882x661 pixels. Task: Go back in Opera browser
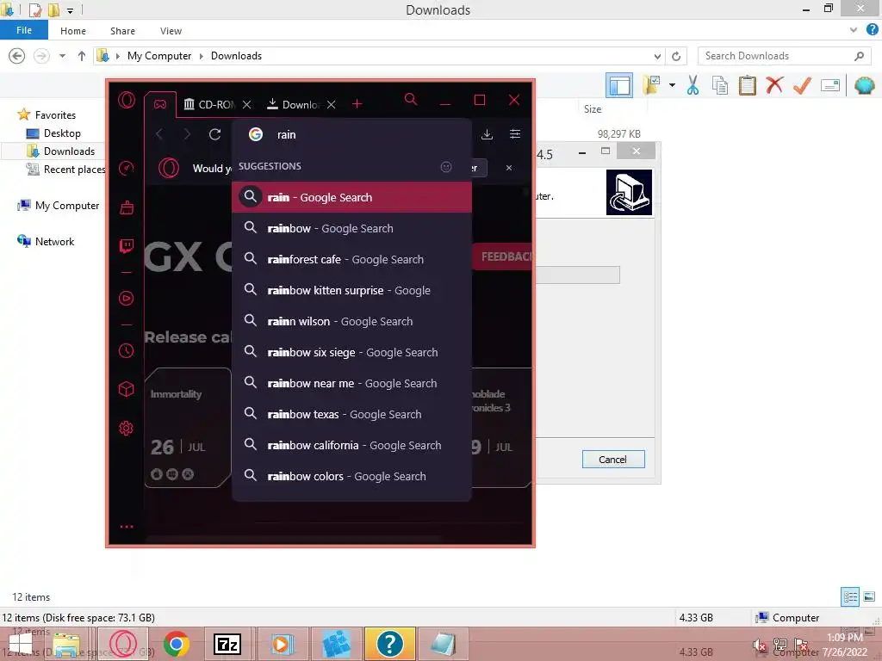159,134
